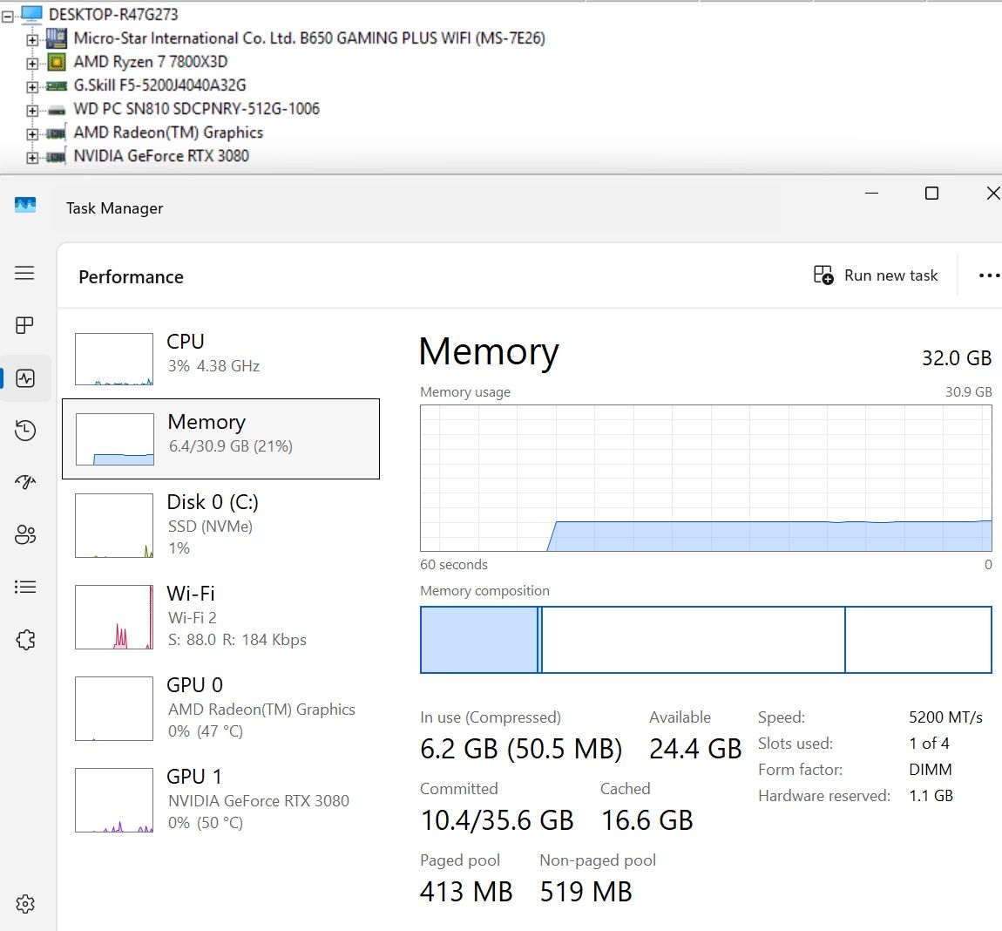The width and height of the screenshot is (1002, 931).
Task: Click the Disk 0 mini graph thumbnail
Action: tap(114, 526)
